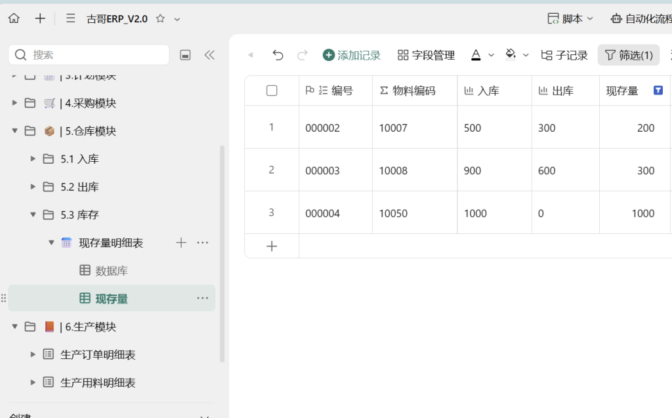Image resolution: width=672 pixels, height=418 pixels.
Task: Click cell 10007 in 物料编码
Action: pos(415,128)
